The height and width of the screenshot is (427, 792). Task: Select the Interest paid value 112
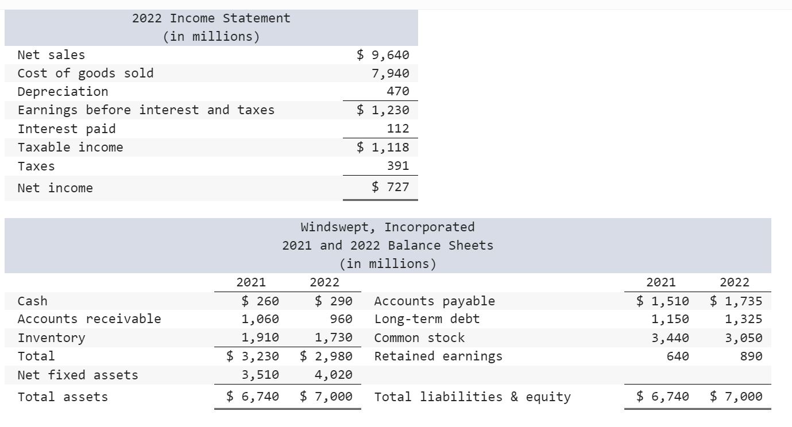point(402,129)
